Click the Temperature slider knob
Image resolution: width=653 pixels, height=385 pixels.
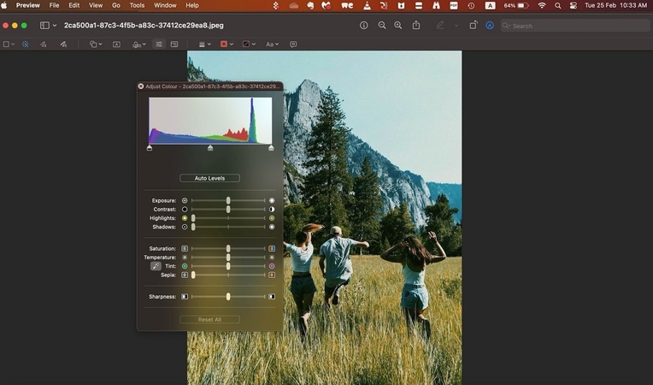228,257
